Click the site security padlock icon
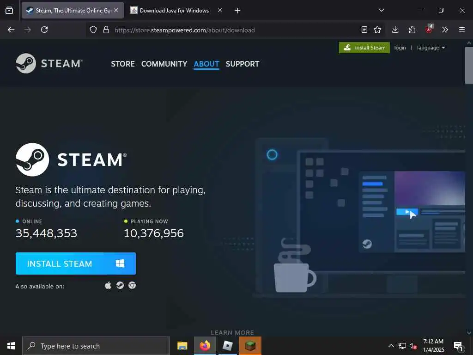 [106, 30]
